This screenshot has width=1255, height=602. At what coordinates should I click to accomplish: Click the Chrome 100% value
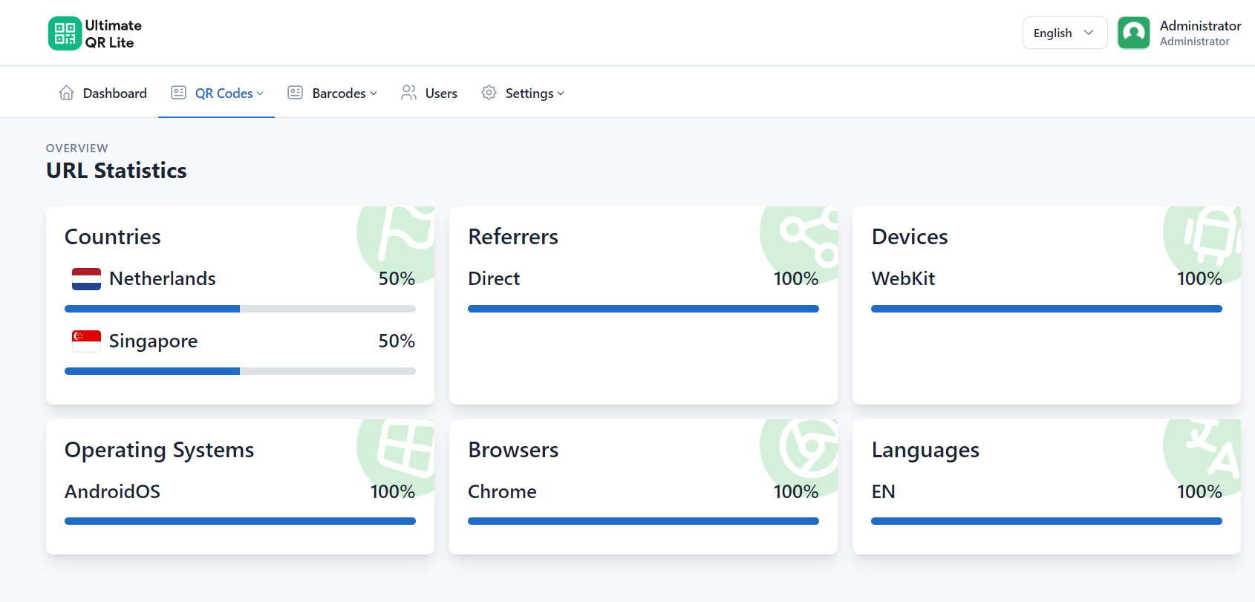(x=796, y=491)
